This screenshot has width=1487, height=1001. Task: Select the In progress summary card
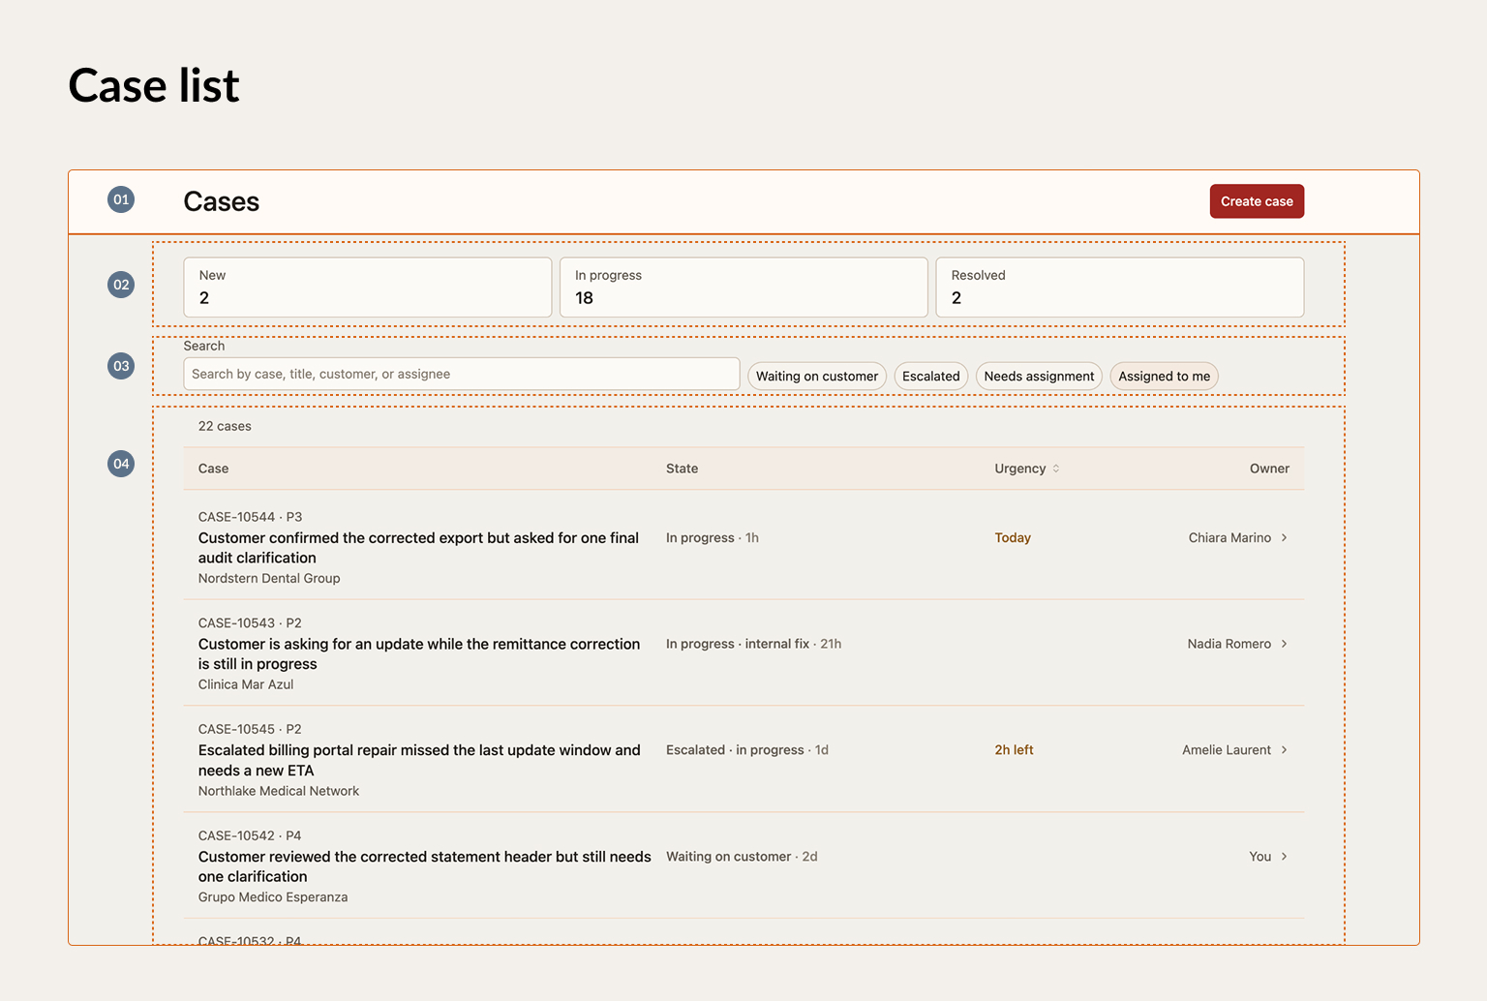tap(743, 287)
